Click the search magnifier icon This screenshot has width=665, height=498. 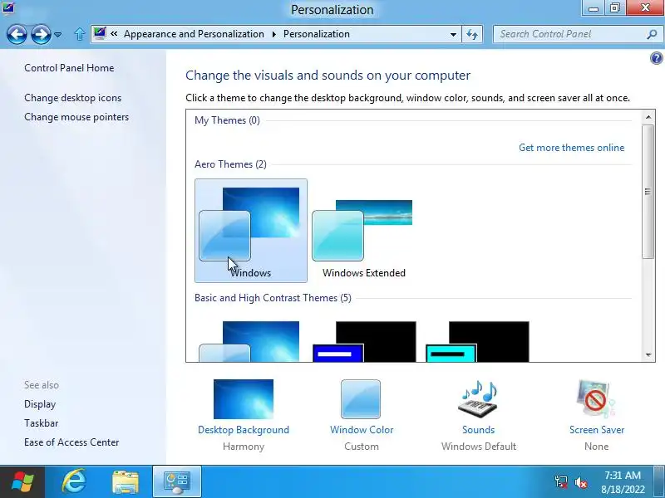point(652,34)
